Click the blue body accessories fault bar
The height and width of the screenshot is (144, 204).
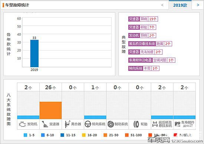(x=184, y=117)
